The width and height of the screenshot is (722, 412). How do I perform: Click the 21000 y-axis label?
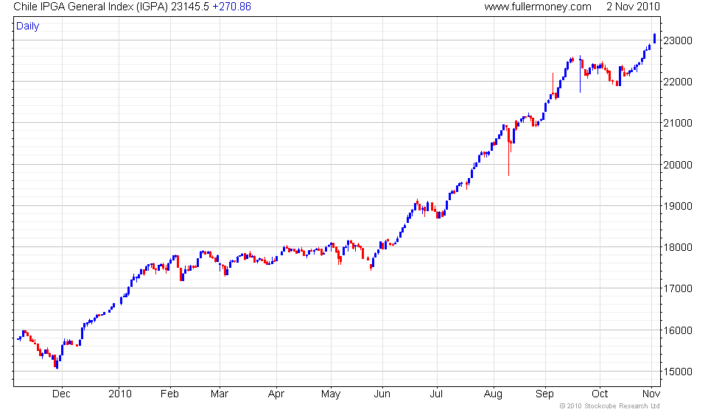[677, 124]
